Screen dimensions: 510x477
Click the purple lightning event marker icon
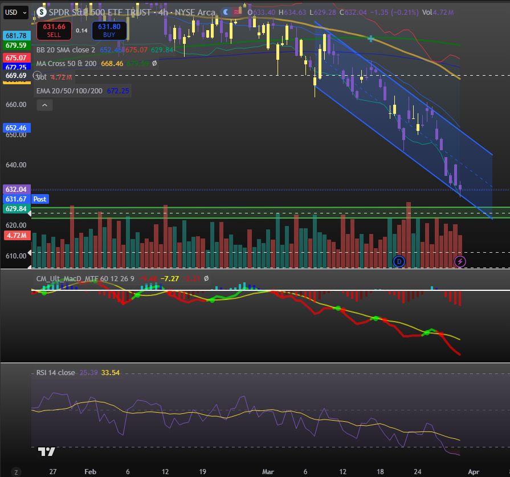pos(460,262)
